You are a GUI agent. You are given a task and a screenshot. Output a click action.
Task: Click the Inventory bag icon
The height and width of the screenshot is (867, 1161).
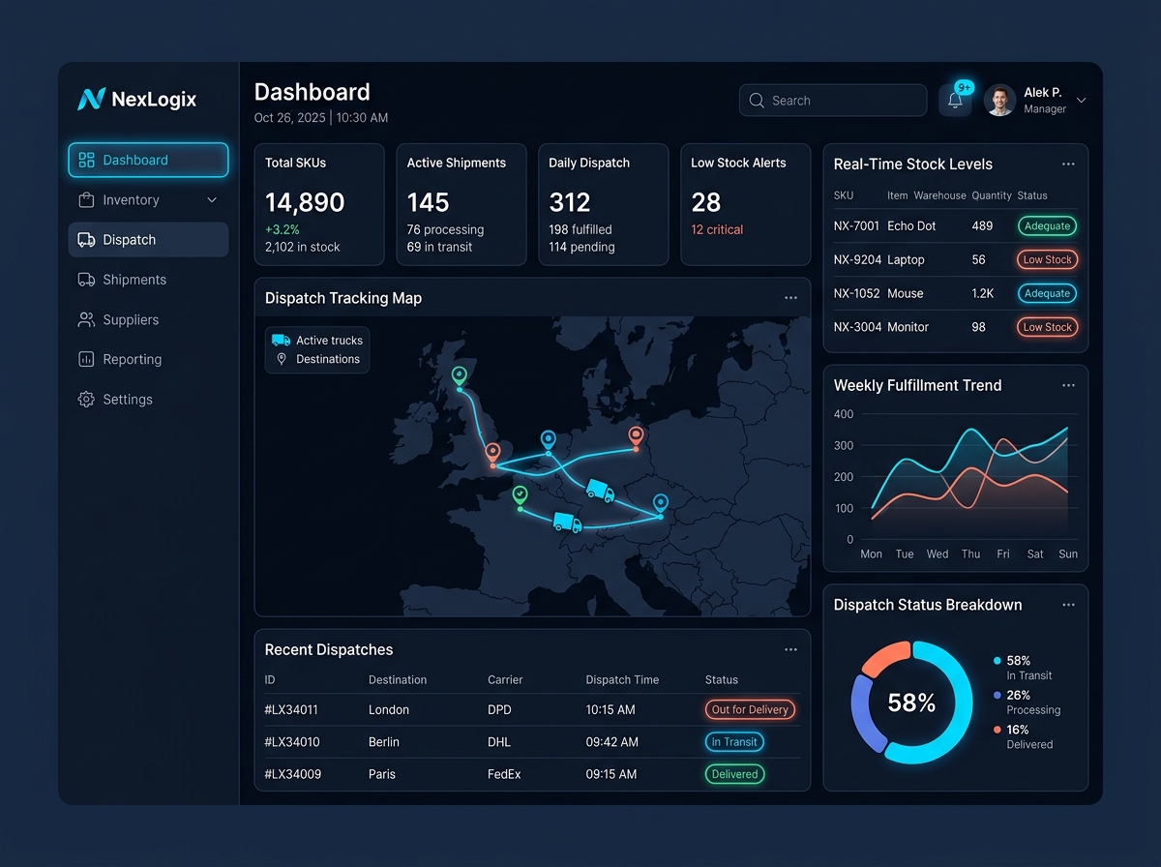[x=86, y=200]
